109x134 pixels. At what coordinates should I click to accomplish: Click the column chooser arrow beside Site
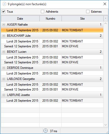pyautogui.click(x=106, y=18)
